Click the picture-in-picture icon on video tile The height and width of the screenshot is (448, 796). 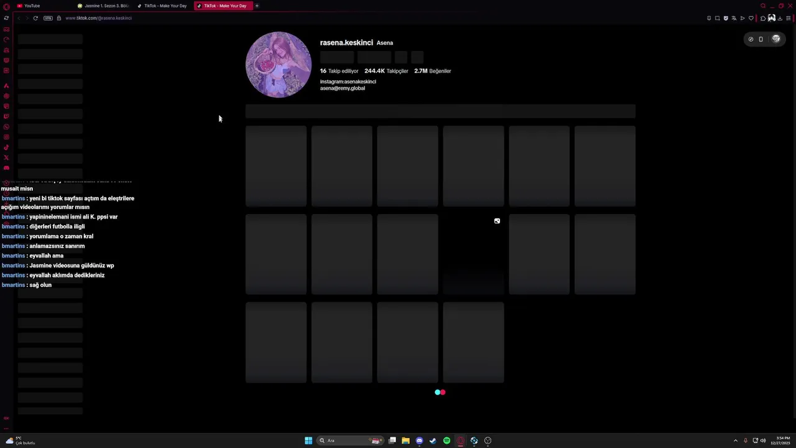[x=497, y=221]
